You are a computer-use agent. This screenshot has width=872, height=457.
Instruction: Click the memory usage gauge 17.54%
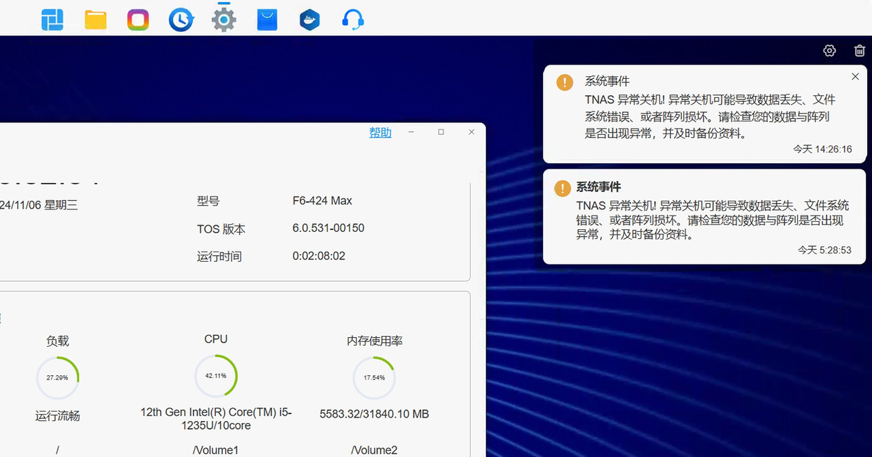(x=374, y=377)
